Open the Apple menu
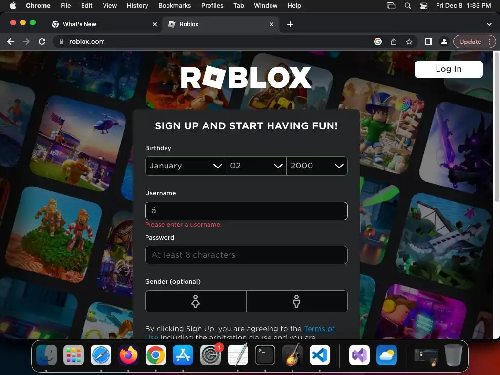 13,5
